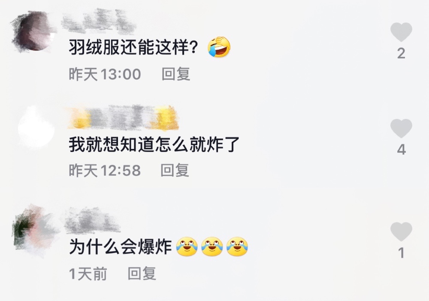
Task: Reply to the comment posted 昨天 13:00
Action: click(175, 74)
